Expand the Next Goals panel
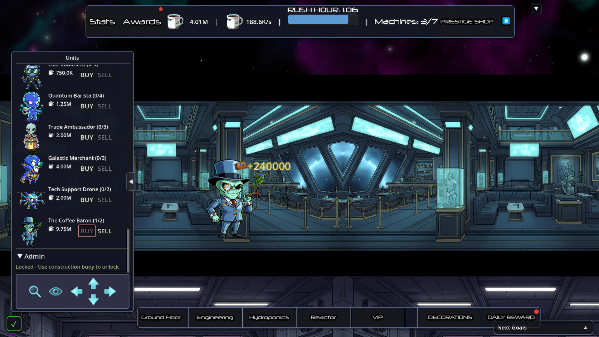Viewport: 599px width, 337px height. click(x=585, y=328)
